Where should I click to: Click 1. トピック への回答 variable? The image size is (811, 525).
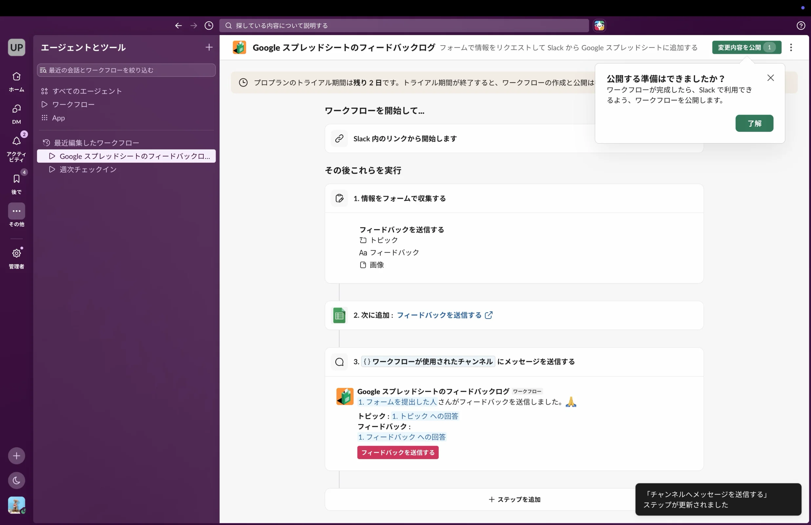[425, 416]
